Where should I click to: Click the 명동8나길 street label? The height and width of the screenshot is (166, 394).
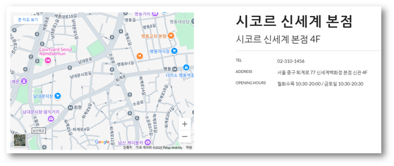(x=125, y=63)
